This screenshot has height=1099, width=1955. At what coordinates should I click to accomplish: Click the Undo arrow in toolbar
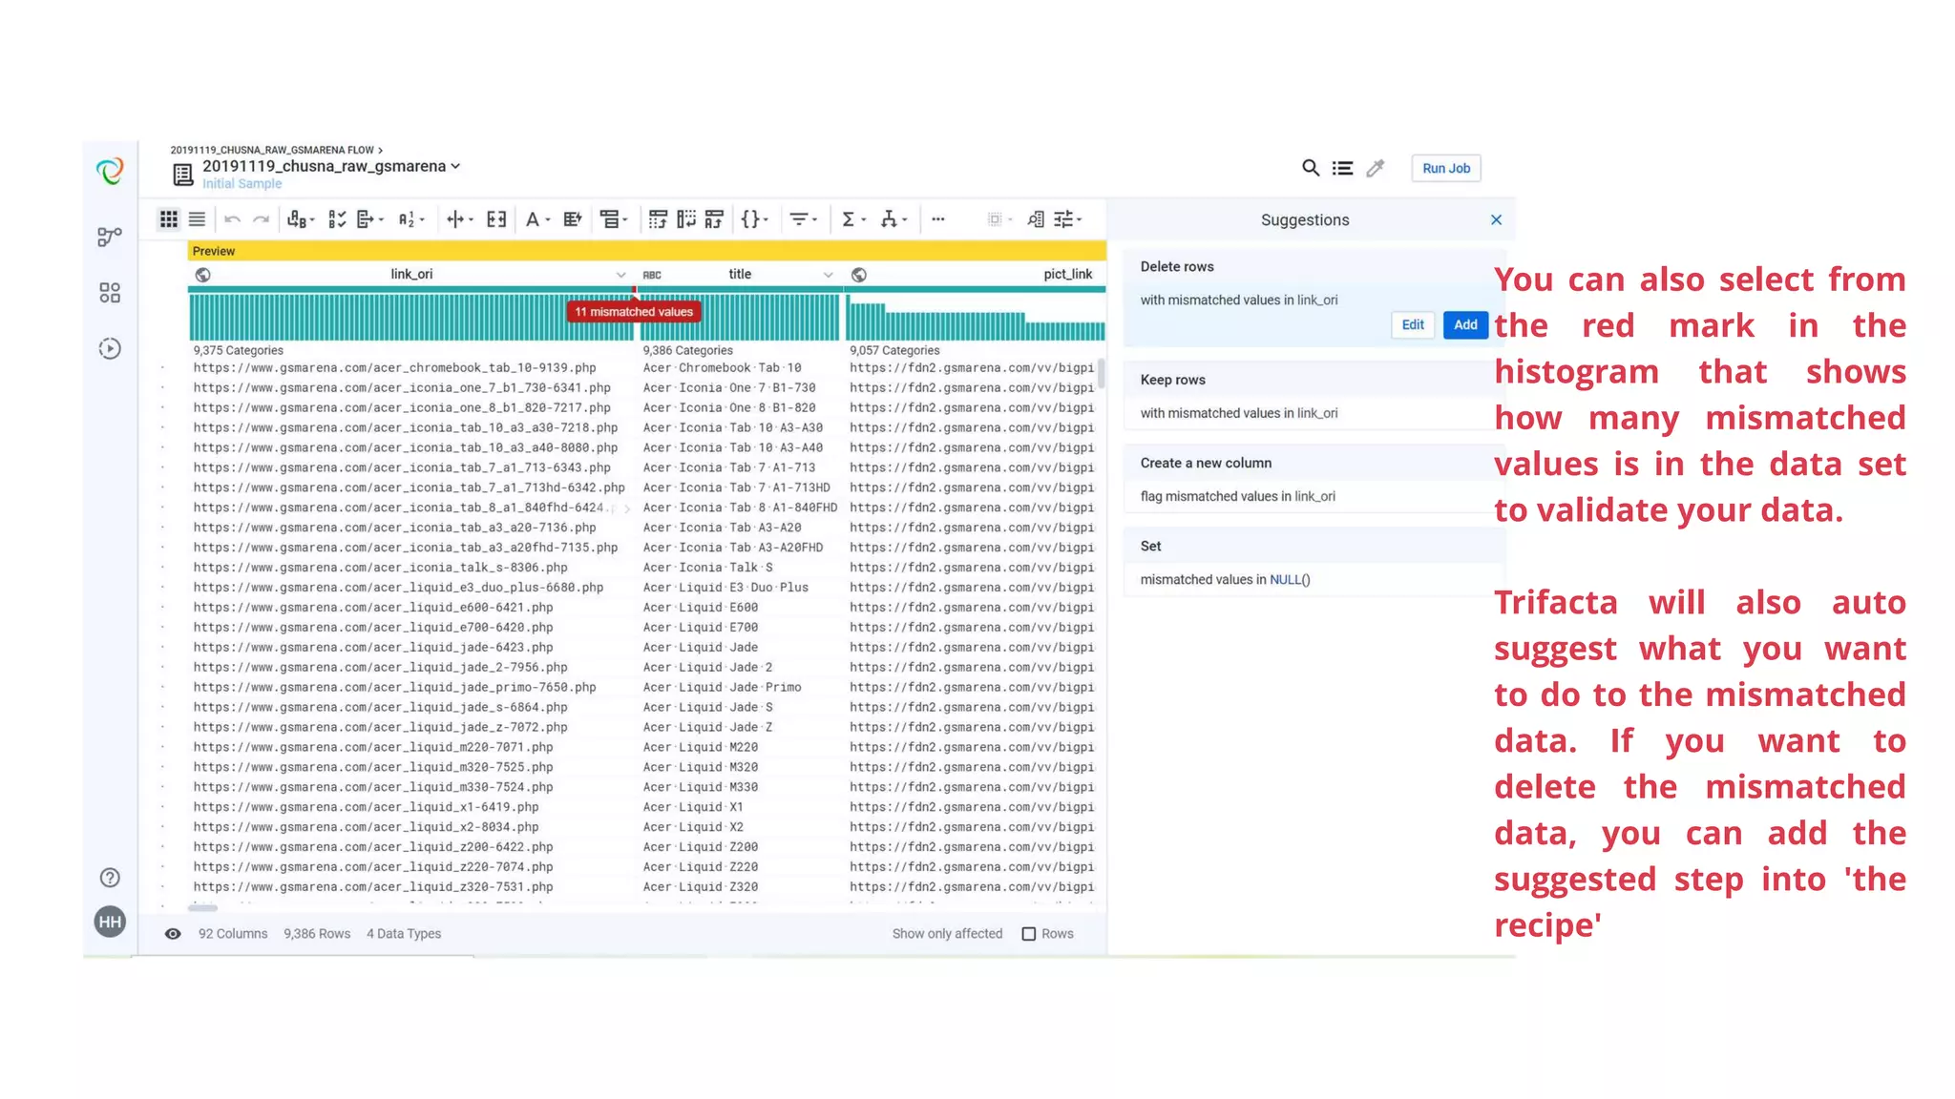(232, 219)
